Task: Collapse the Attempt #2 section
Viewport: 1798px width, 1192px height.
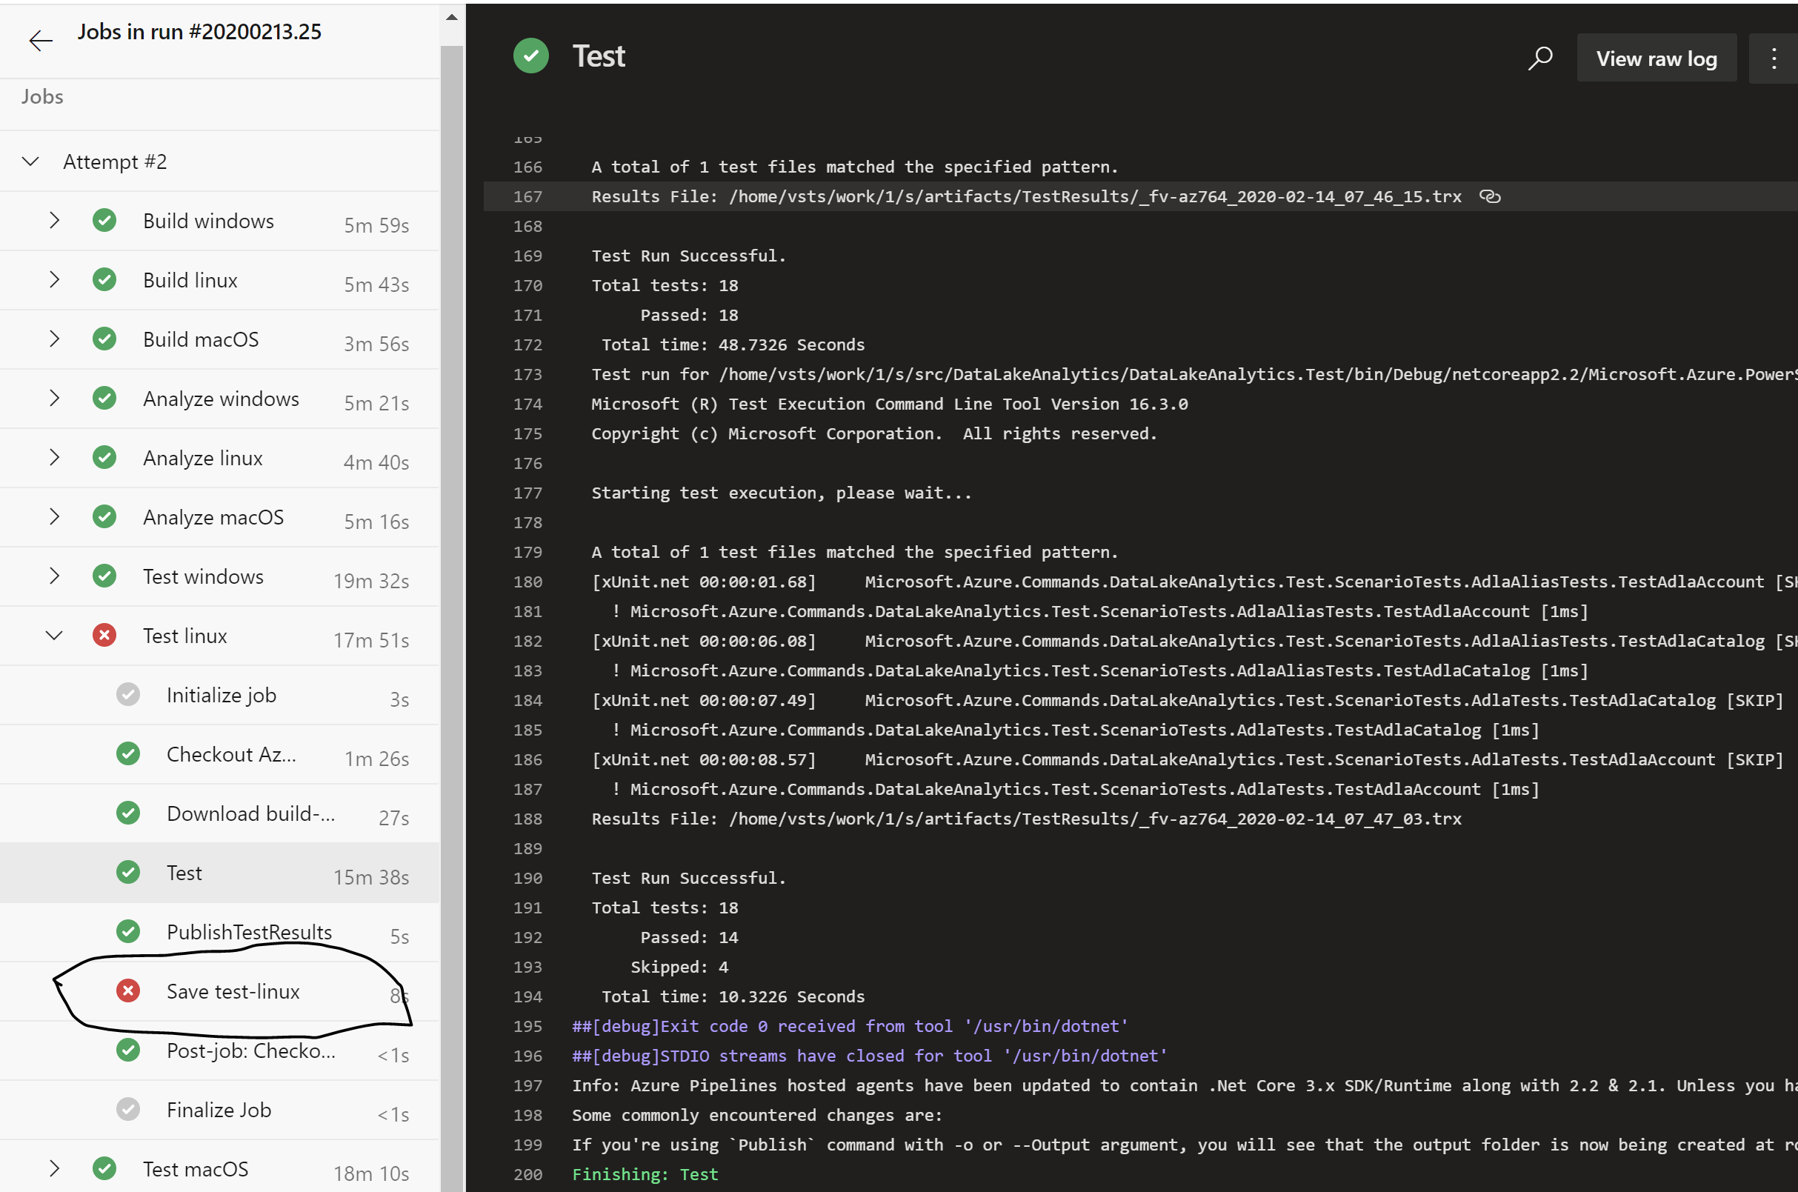Action: 30,162
